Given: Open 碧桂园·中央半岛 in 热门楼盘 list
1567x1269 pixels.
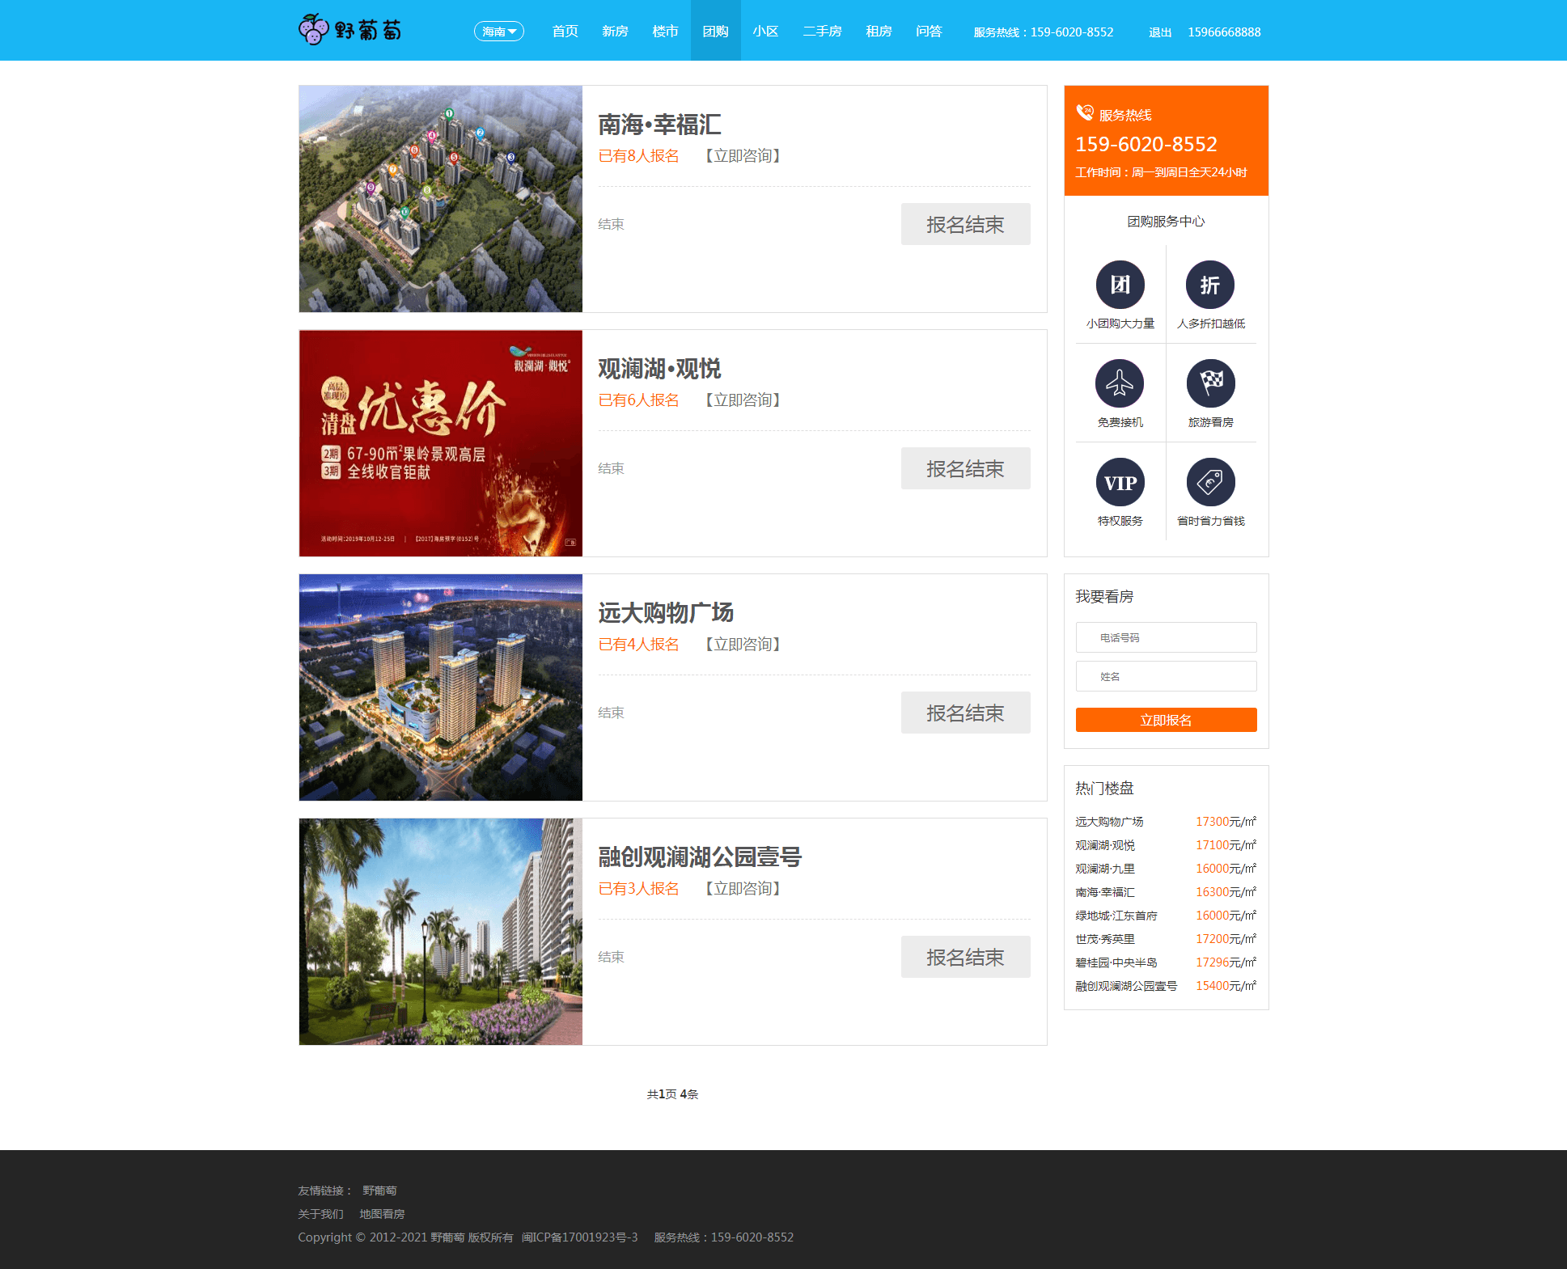Looking at the screenshot, I should (x=1116, y=962).
